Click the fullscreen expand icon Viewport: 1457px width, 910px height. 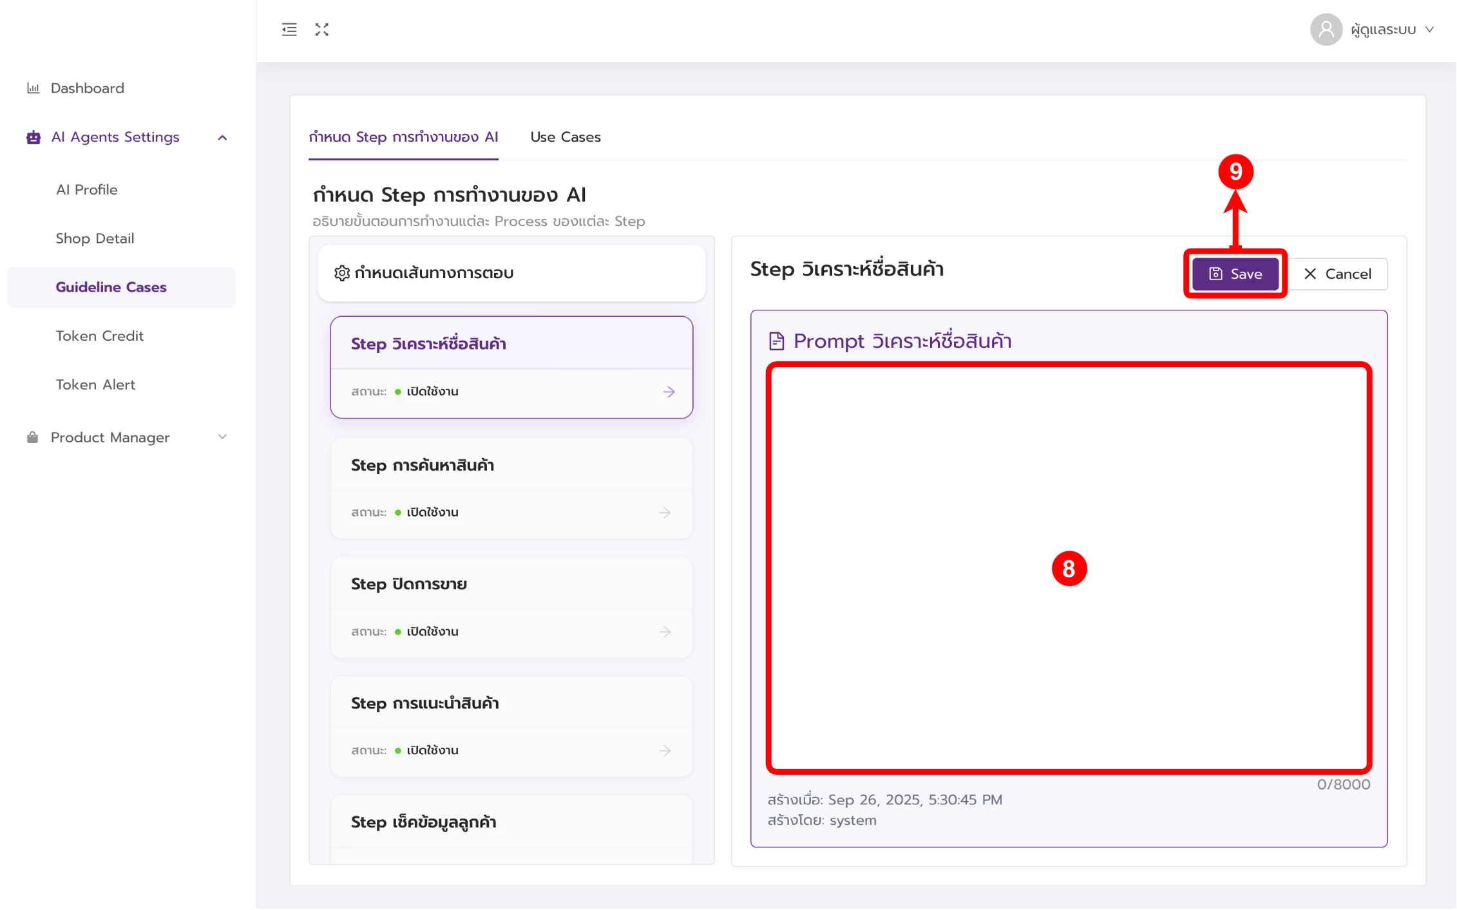tap(321, 30)
